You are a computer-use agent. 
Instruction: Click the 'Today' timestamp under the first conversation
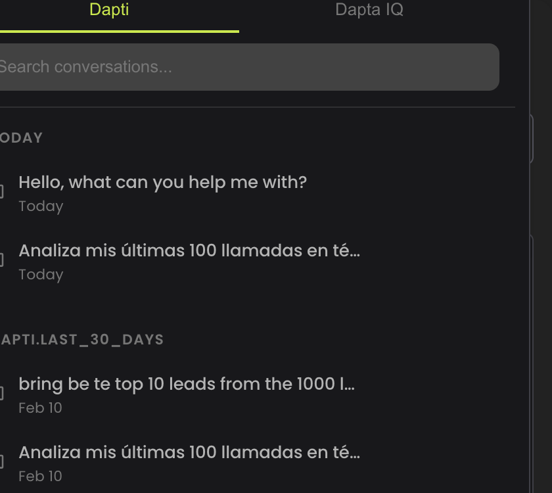(x=41, y=206)
